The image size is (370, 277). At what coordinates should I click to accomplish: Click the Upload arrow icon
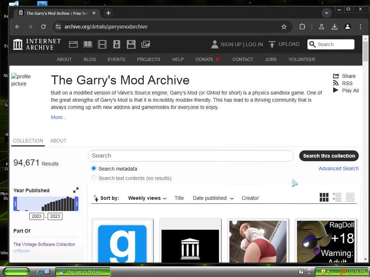tap(272, 44)
